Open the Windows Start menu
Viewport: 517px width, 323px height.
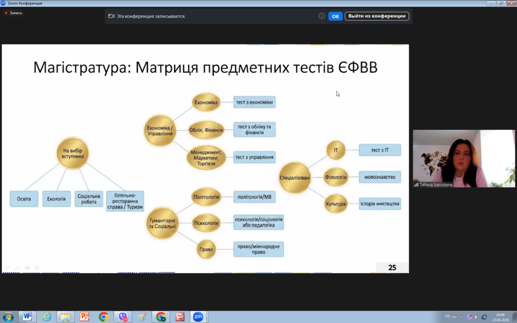9,316
